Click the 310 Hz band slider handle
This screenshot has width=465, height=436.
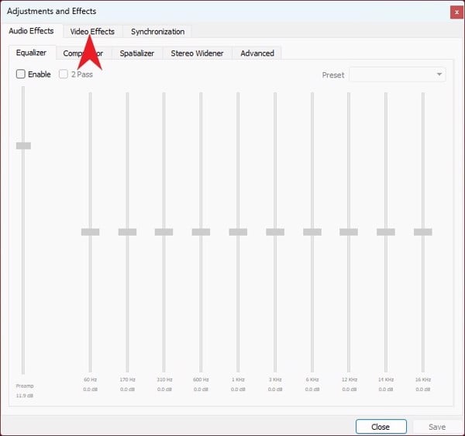pos(164,232)
